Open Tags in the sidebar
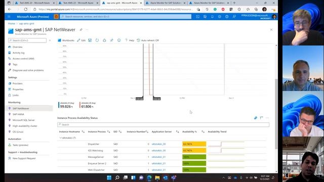The image size is (324, 182). click(x=15, y=64)
